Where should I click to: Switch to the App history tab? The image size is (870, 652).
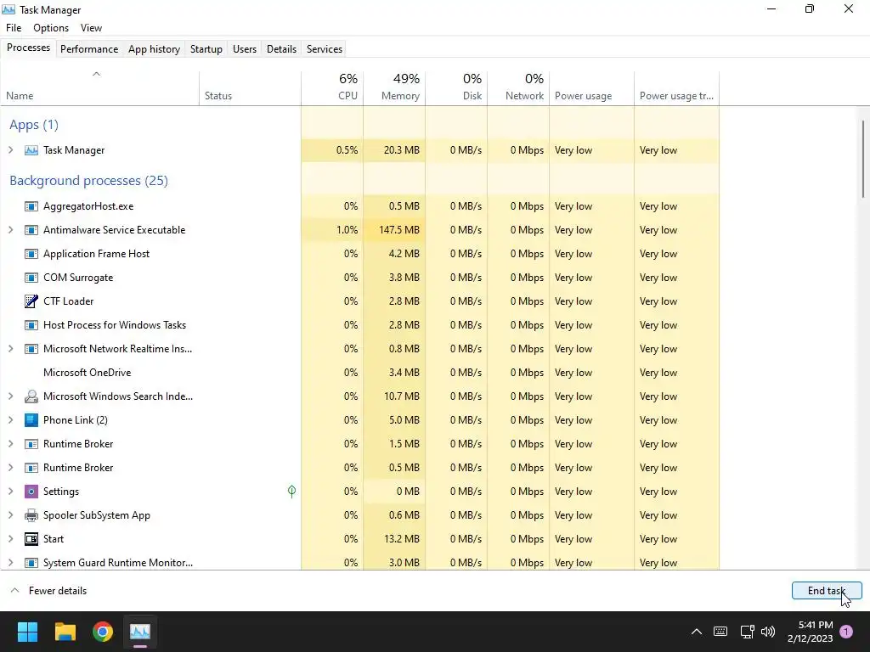[x=155, y=48]
